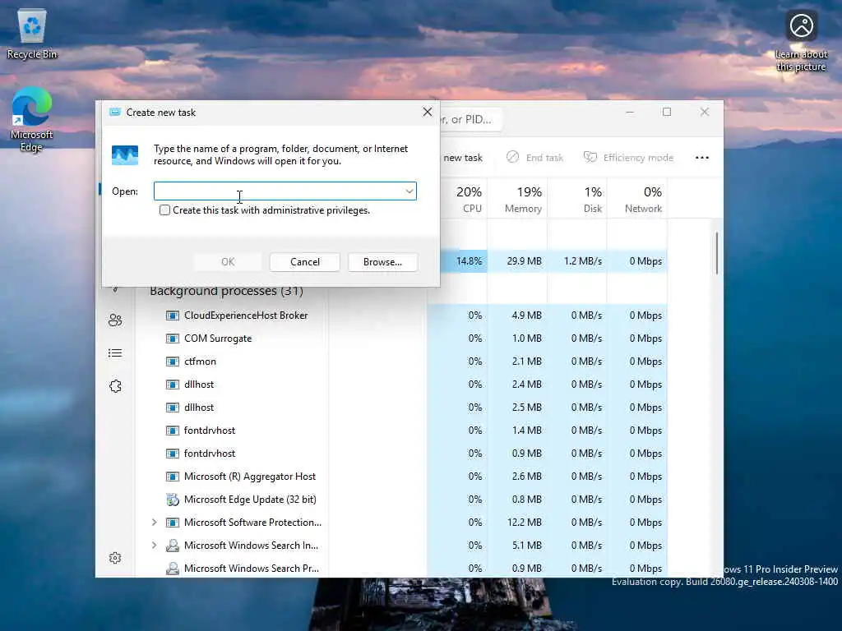Click the 4.9 MB memory value
The width and height of the screenshot is (842, 631).
[x=526, y=315]
